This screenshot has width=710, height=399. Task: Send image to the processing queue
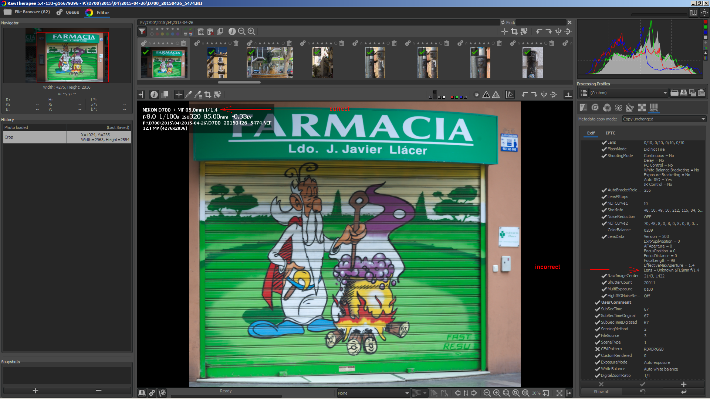[152, 393]
